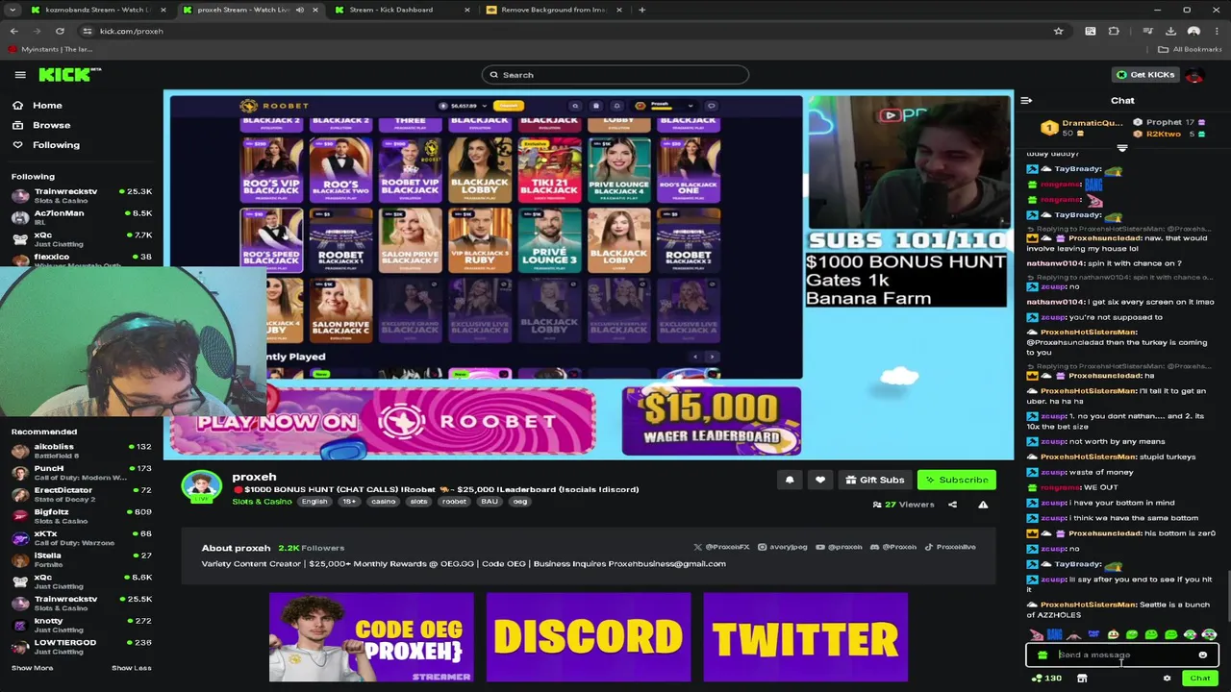
Task: Open the Myinstants bookmark
Action: click(51, 49)
